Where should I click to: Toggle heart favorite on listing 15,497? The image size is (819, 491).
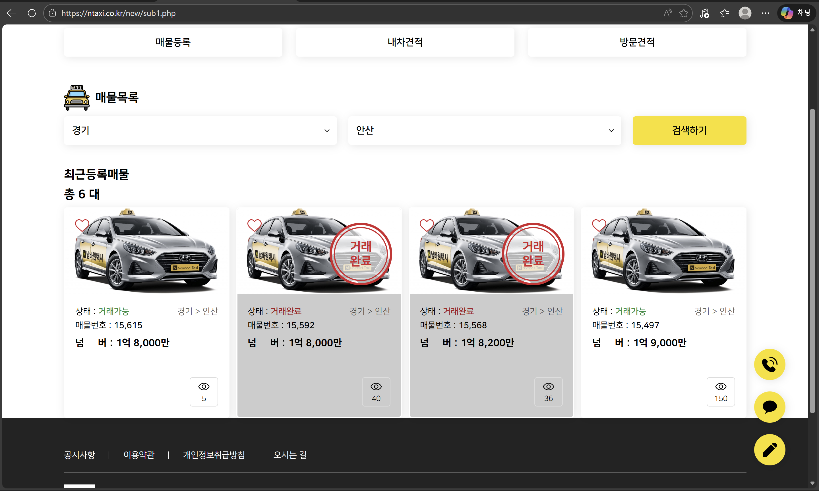pyautogui.click(x=599, y=225)
